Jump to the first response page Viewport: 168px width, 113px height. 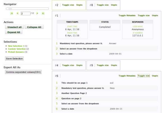point(11,13)
